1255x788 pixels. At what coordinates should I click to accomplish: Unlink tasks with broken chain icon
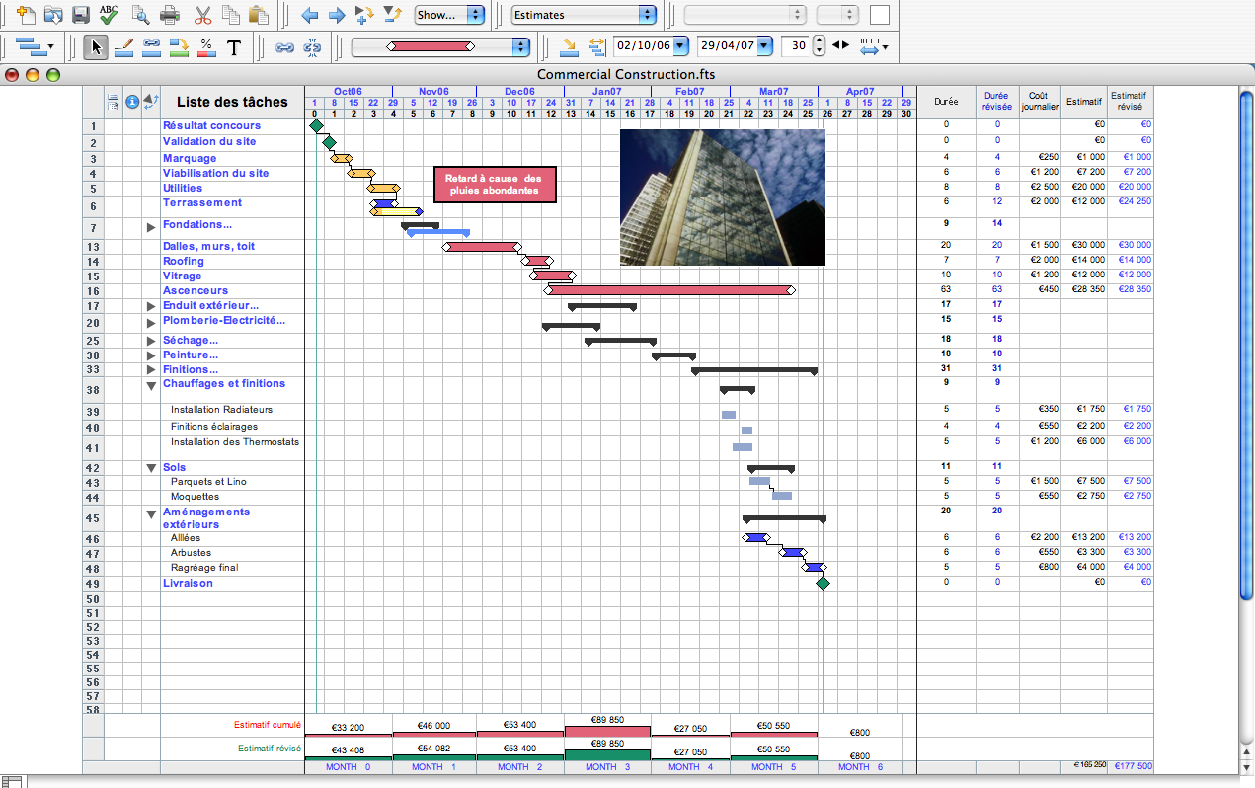[x=312, y=46]
